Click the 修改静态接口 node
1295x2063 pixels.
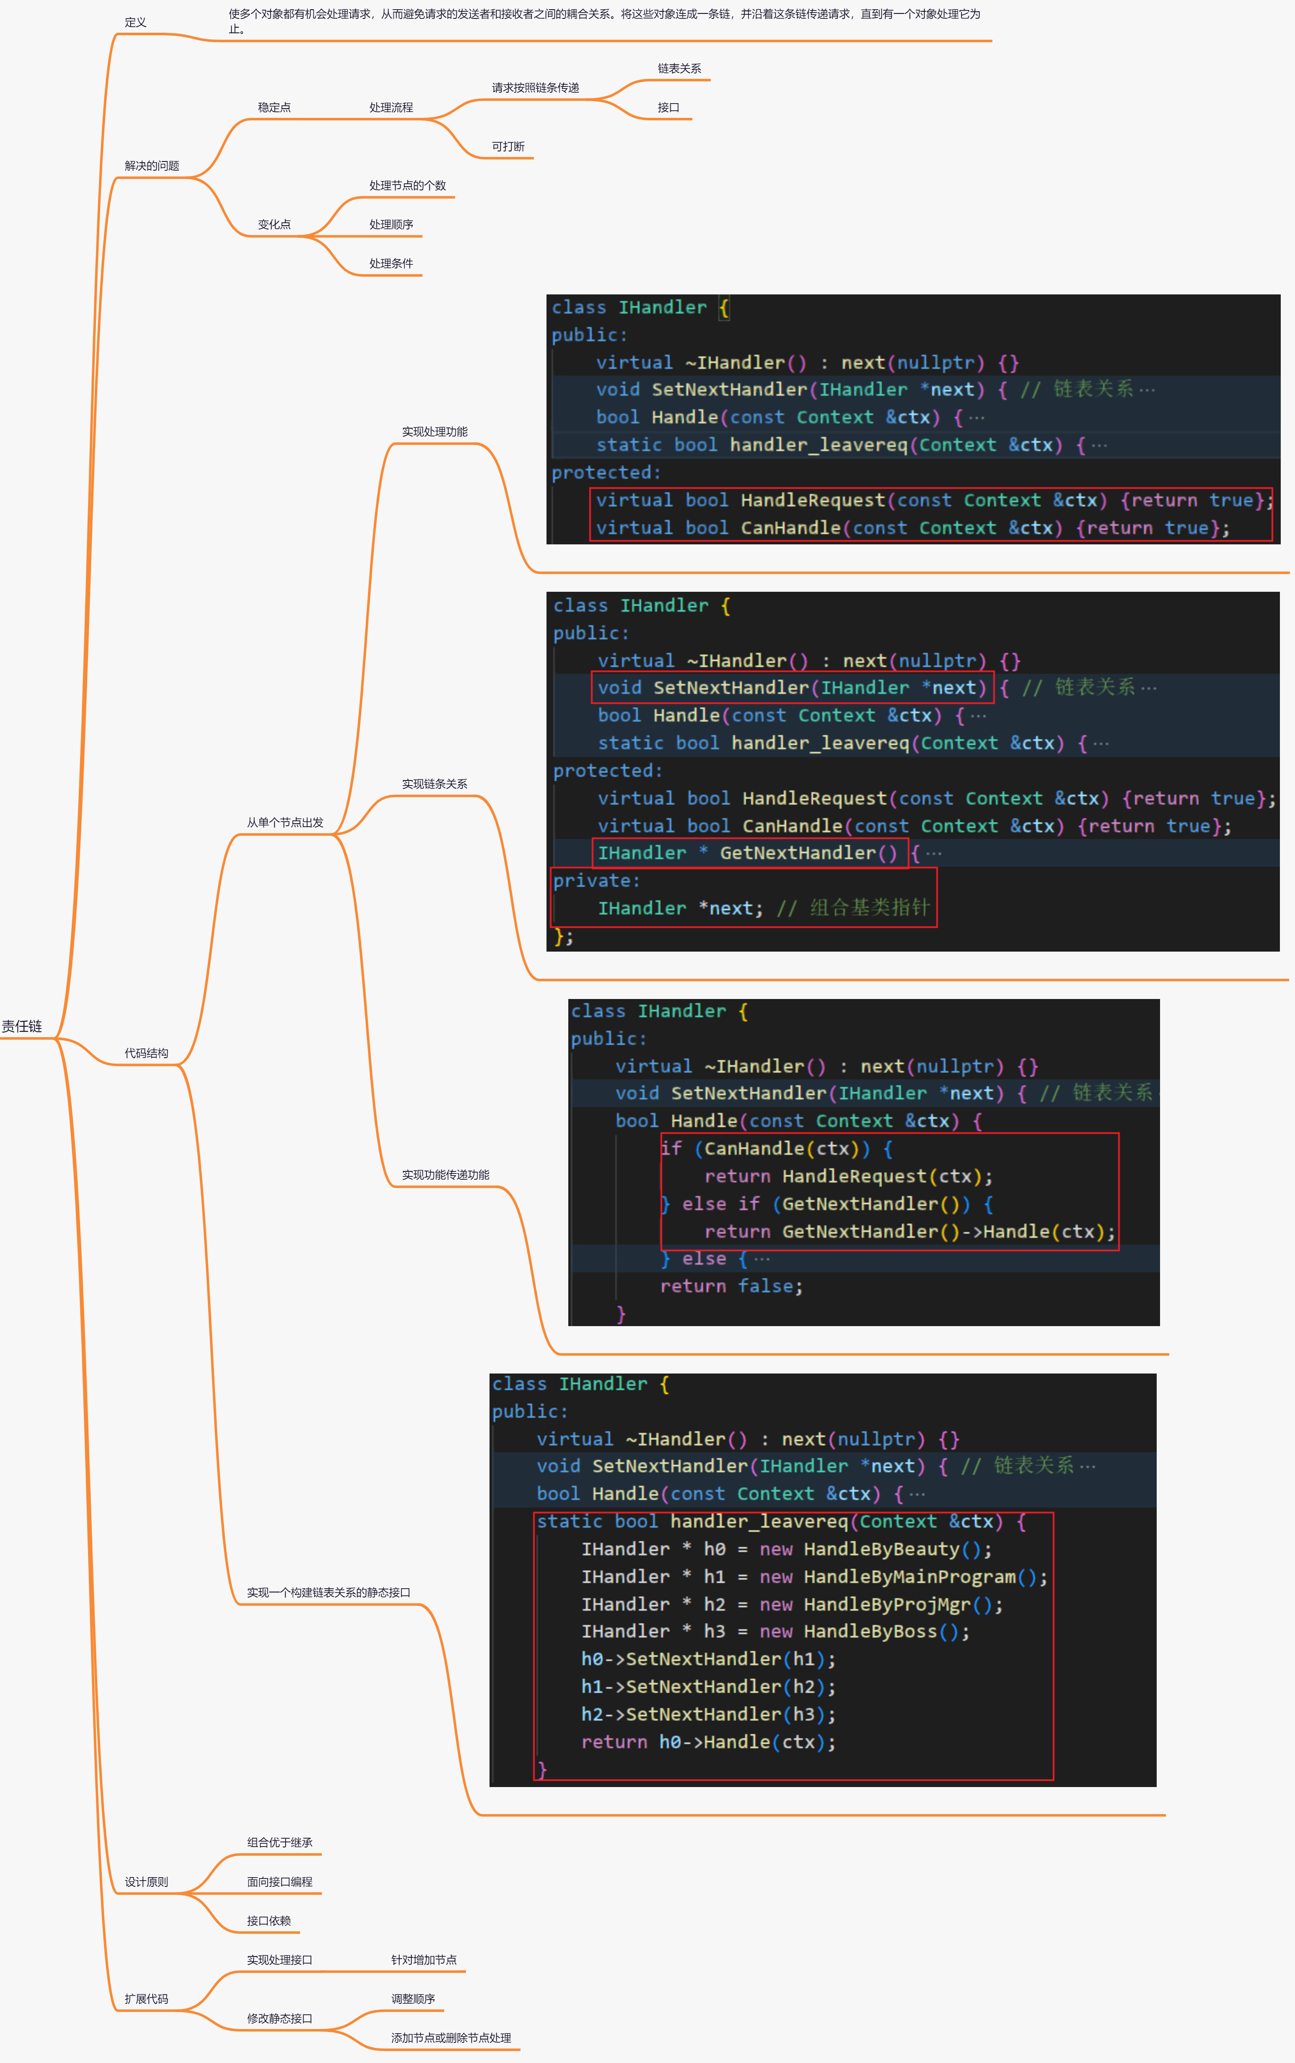click(280, 2019)
